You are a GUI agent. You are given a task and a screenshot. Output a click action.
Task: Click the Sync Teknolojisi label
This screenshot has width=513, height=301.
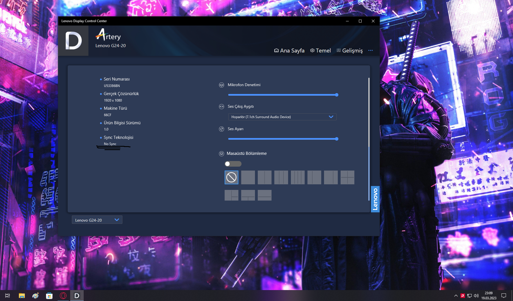click(118, 137)
